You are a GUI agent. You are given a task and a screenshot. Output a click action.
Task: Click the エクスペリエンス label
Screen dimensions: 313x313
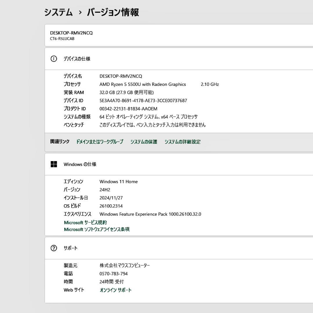tap(77, 214)
